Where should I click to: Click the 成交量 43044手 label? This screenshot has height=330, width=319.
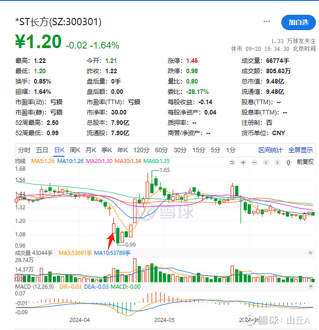34,253
